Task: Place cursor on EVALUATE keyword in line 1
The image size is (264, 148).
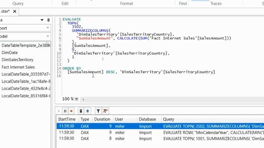Action: pos(72,19)
